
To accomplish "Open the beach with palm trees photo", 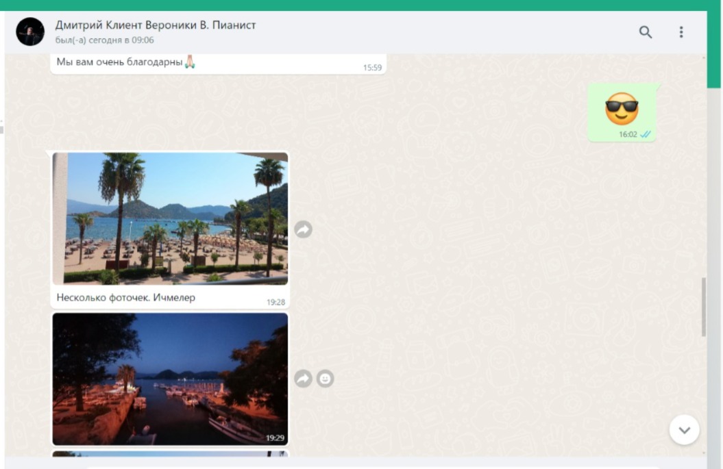I will point(170,218).
